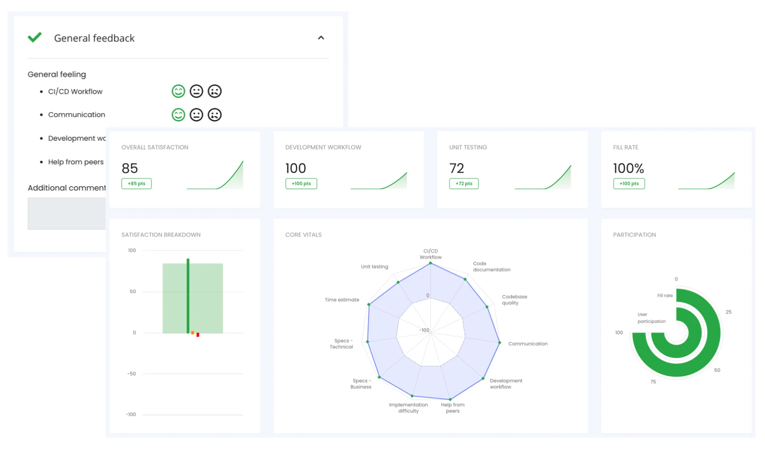Viewport: 765px width, 449px height.
Task: Collapse the General feedback section
Action: [321, 37]
